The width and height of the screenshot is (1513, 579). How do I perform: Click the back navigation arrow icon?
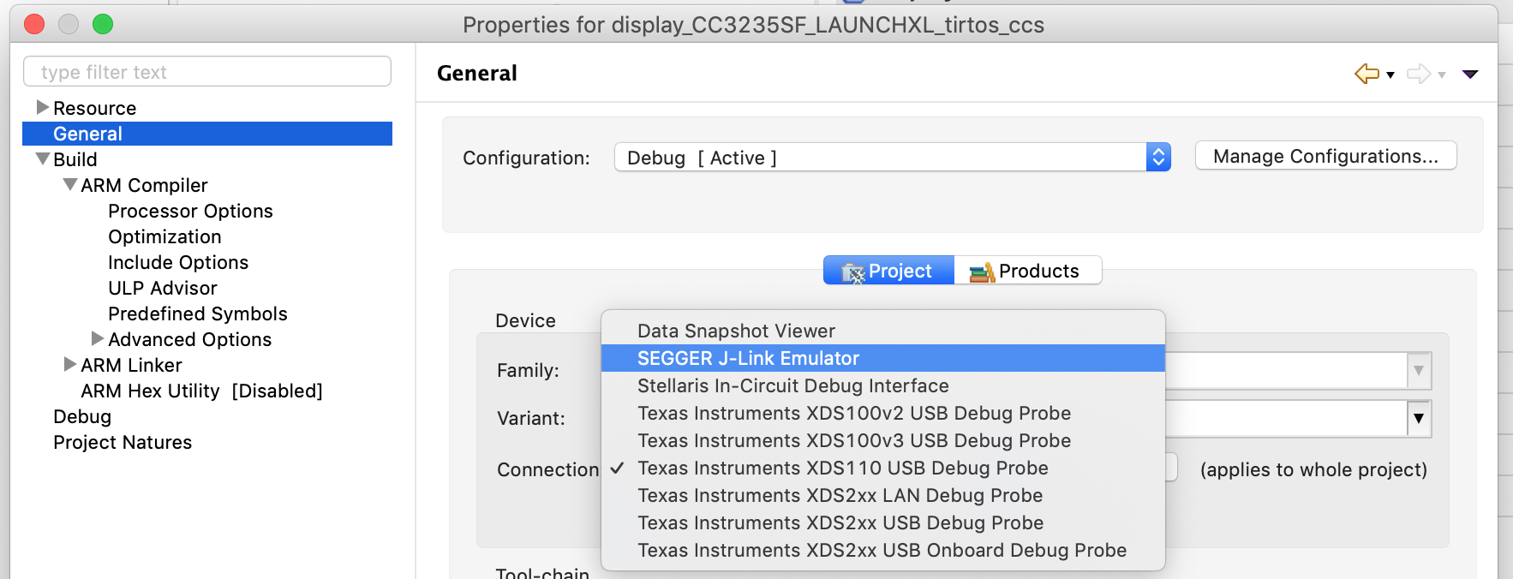point(1366,74)
